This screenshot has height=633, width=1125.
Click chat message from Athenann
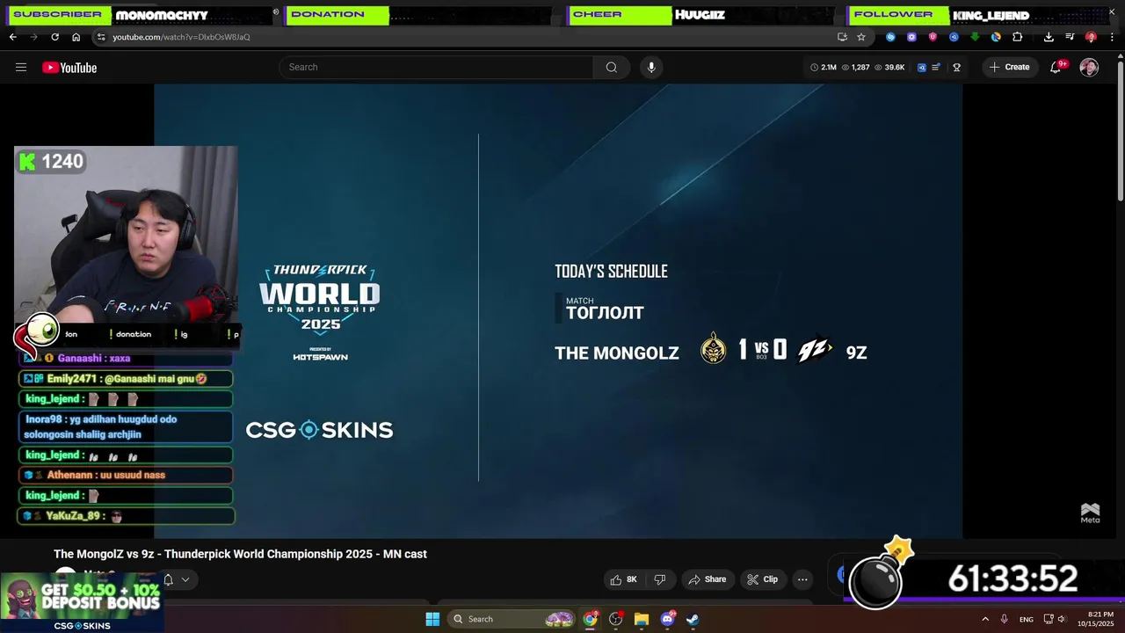click(126, 475)
